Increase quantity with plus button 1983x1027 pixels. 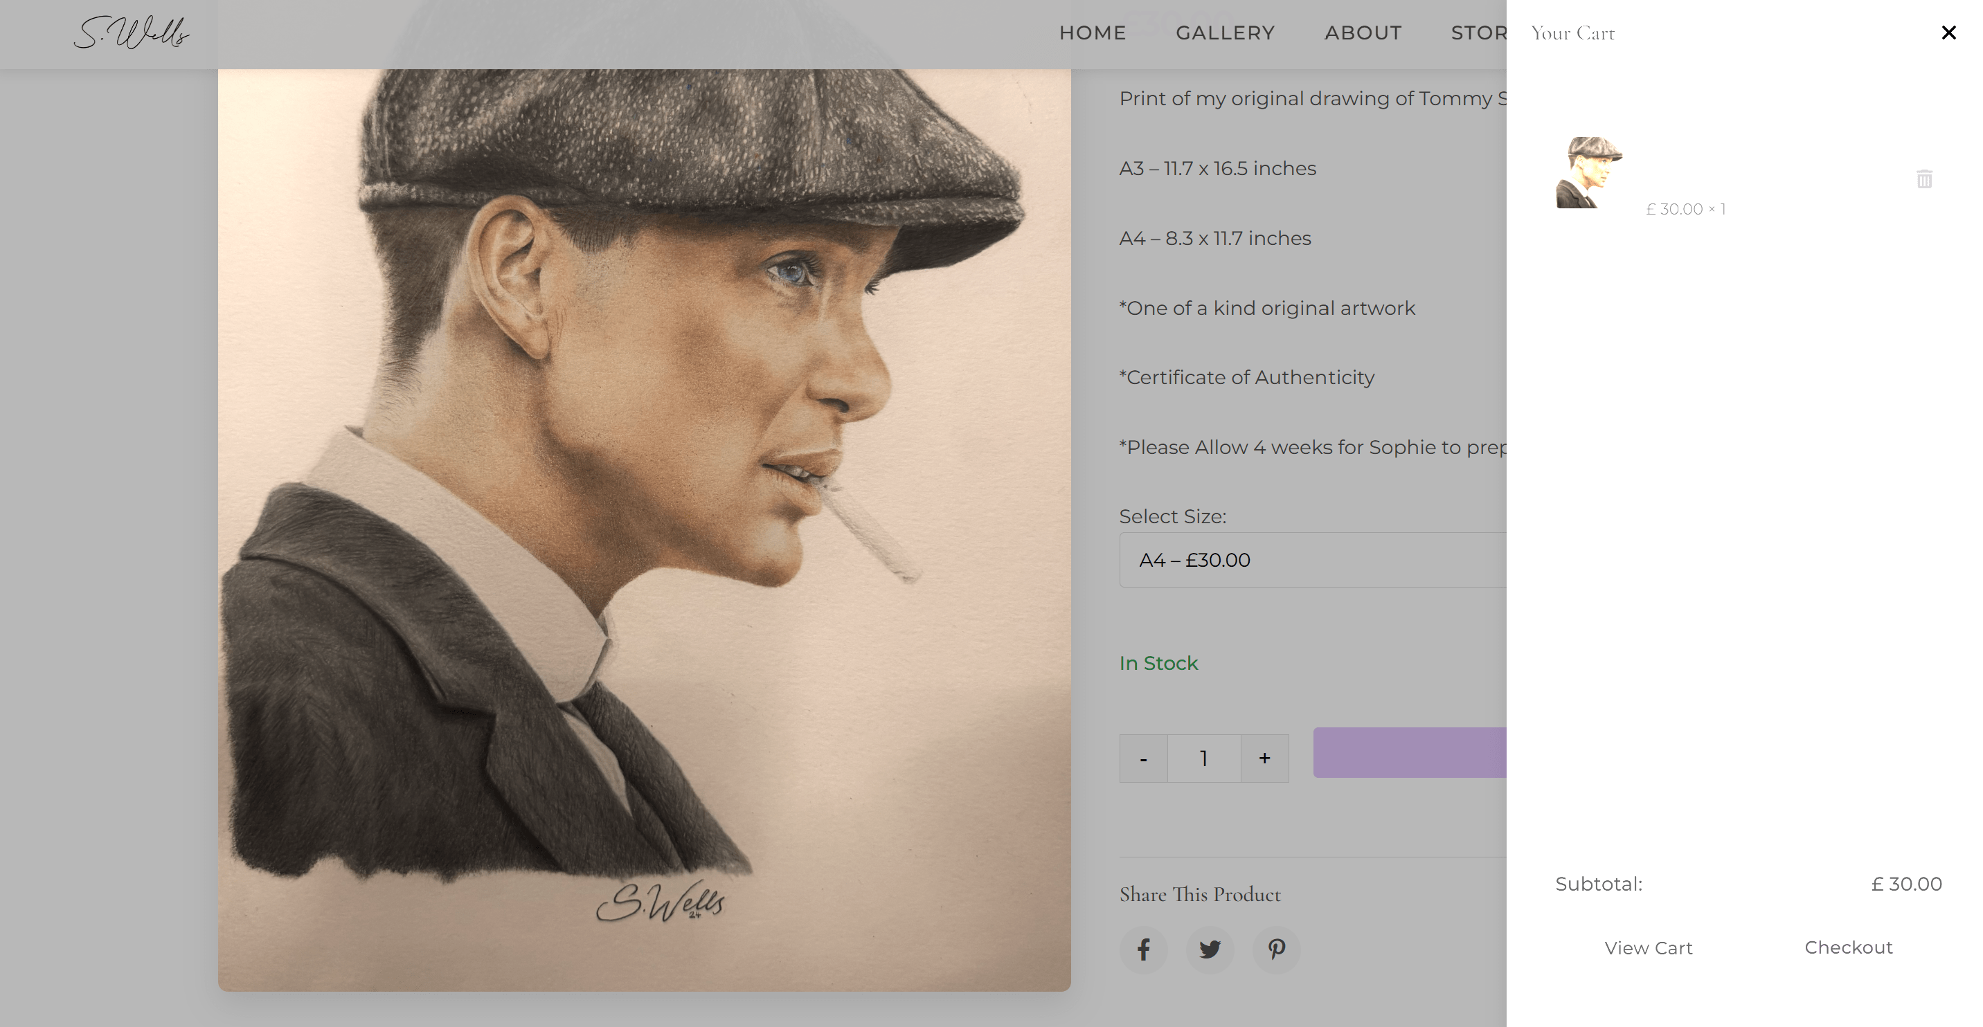1264,758
